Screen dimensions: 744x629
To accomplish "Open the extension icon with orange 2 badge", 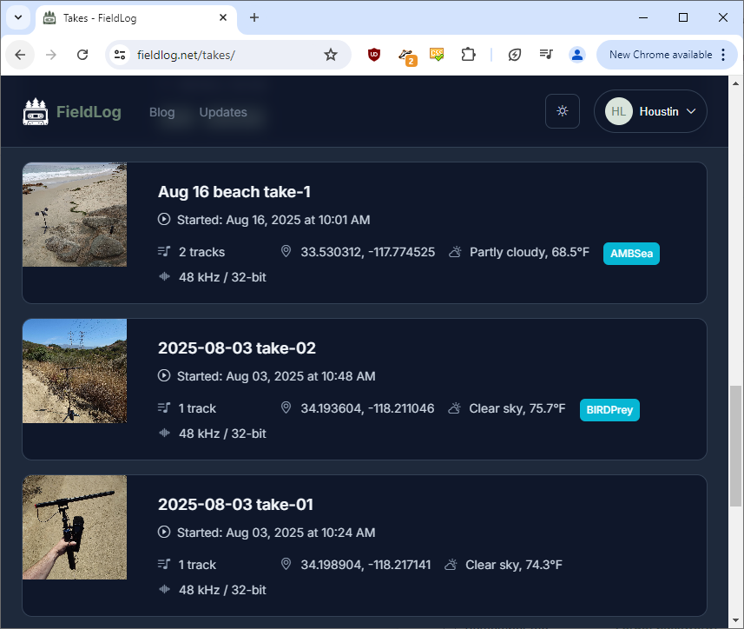I will click(406, 56).
